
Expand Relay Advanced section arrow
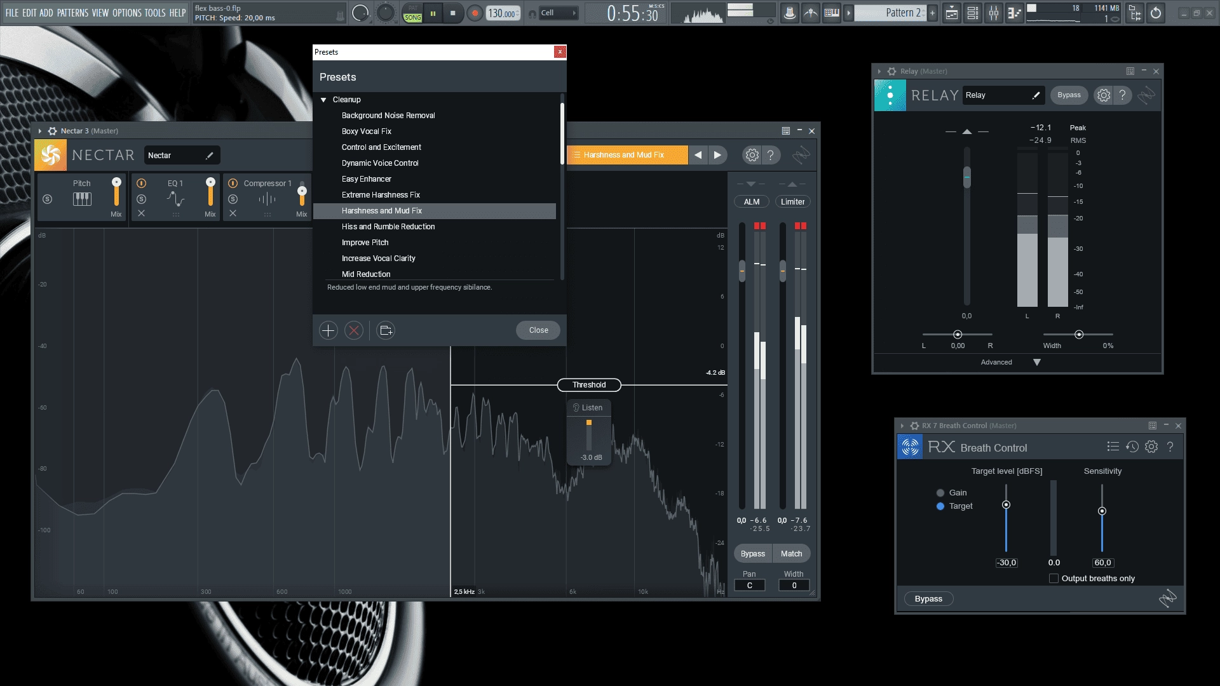click(1037, 362)
